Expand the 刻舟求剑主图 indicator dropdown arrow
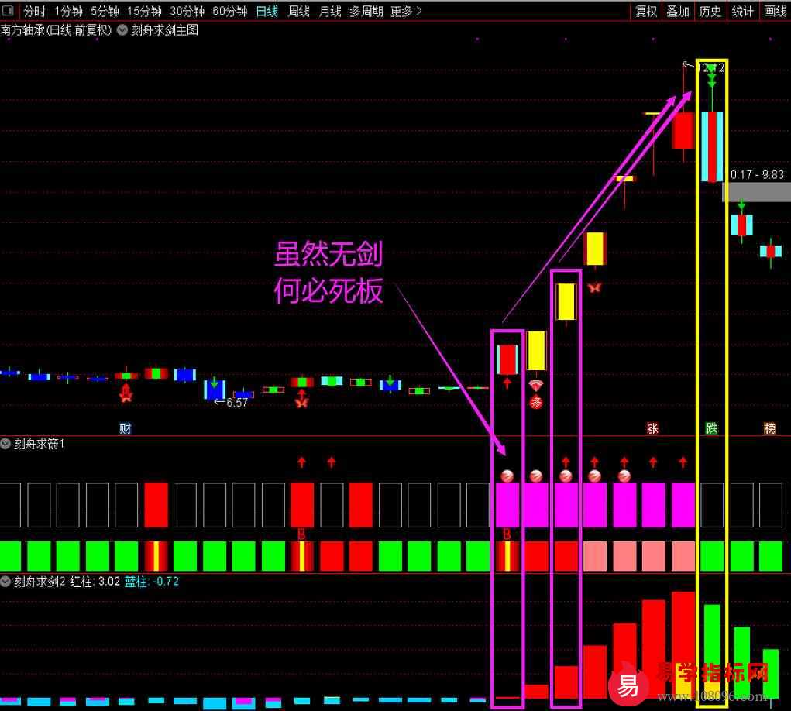Viewport: 791px width, 711px height. point(122,29)
